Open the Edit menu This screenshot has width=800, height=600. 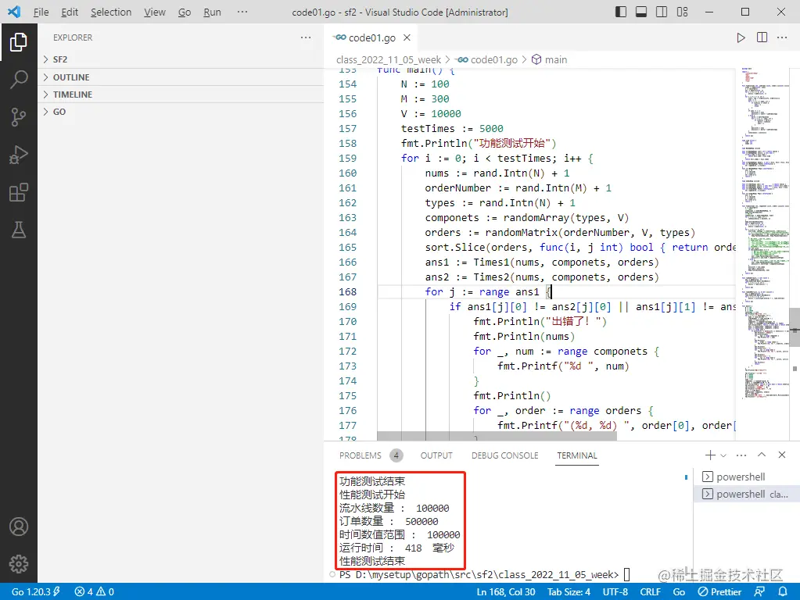[x=70, y=12]
